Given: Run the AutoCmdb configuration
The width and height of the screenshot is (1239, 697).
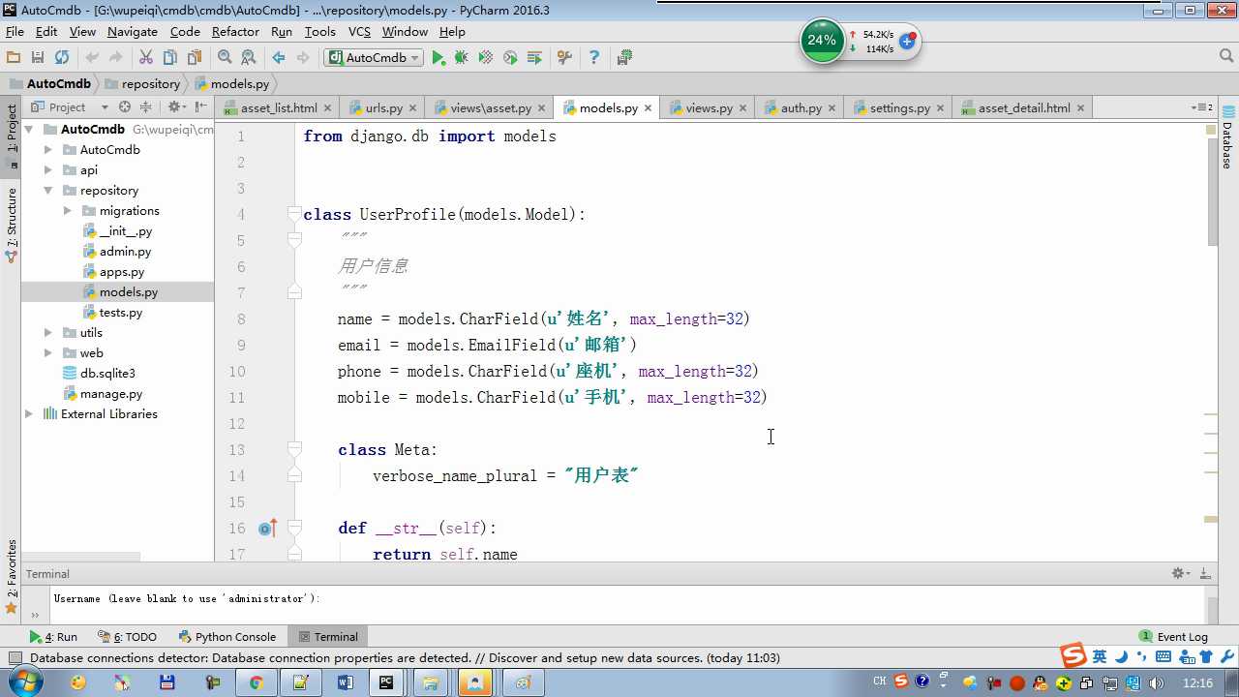Looking at the screenshot, I should (438, 58).
